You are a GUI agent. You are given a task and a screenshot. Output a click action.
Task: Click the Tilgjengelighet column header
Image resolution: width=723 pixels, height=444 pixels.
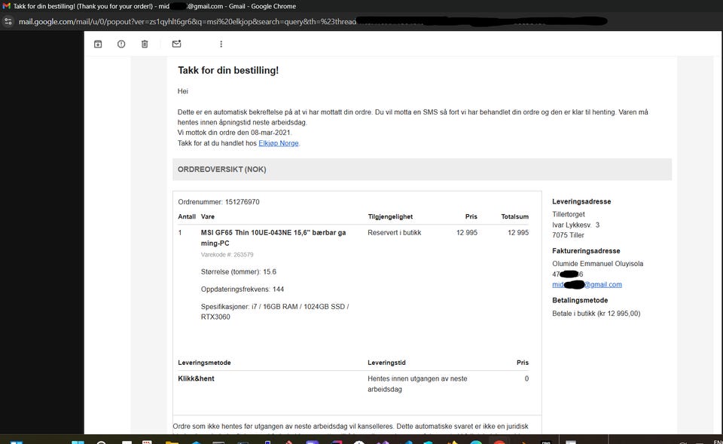click(390, 216)
